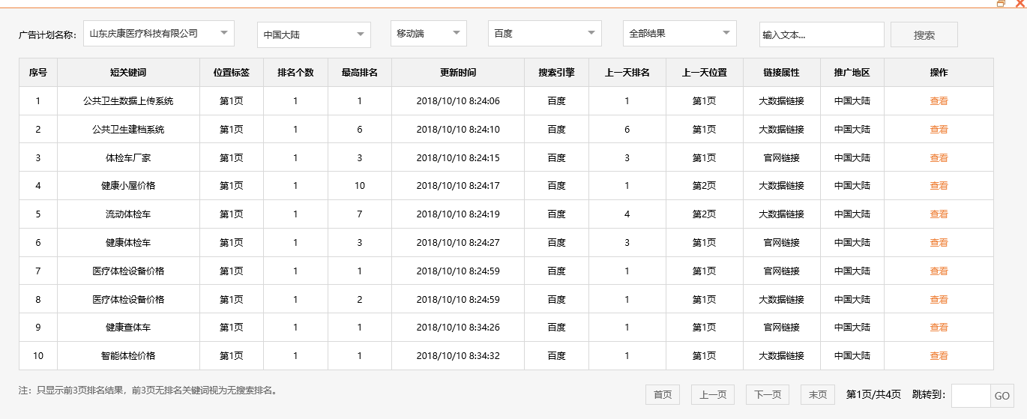Click 查看 for 体检车厂家

pos(939,158)
